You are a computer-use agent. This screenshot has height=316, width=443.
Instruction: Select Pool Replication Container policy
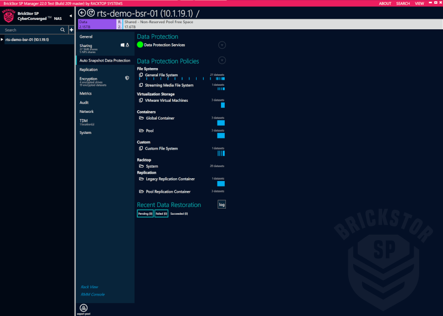168,191
